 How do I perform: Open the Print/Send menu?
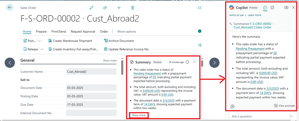(x=59, y=31)
